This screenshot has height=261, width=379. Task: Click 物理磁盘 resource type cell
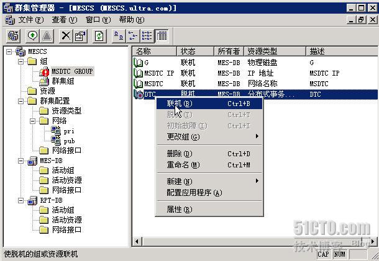[262, 63]
